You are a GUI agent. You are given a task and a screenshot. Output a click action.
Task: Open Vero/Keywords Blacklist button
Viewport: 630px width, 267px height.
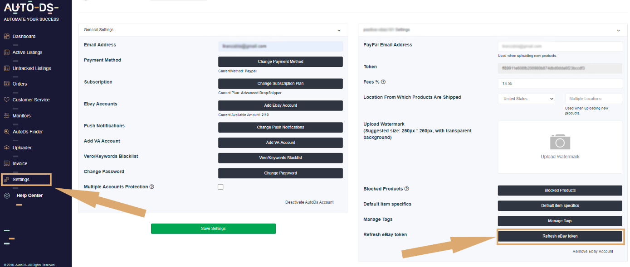point(280,158)
